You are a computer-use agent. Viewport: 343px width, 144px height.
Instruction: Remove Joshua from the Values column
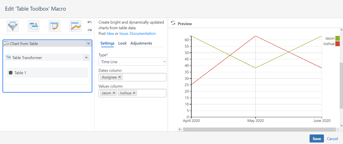point(134,93)
